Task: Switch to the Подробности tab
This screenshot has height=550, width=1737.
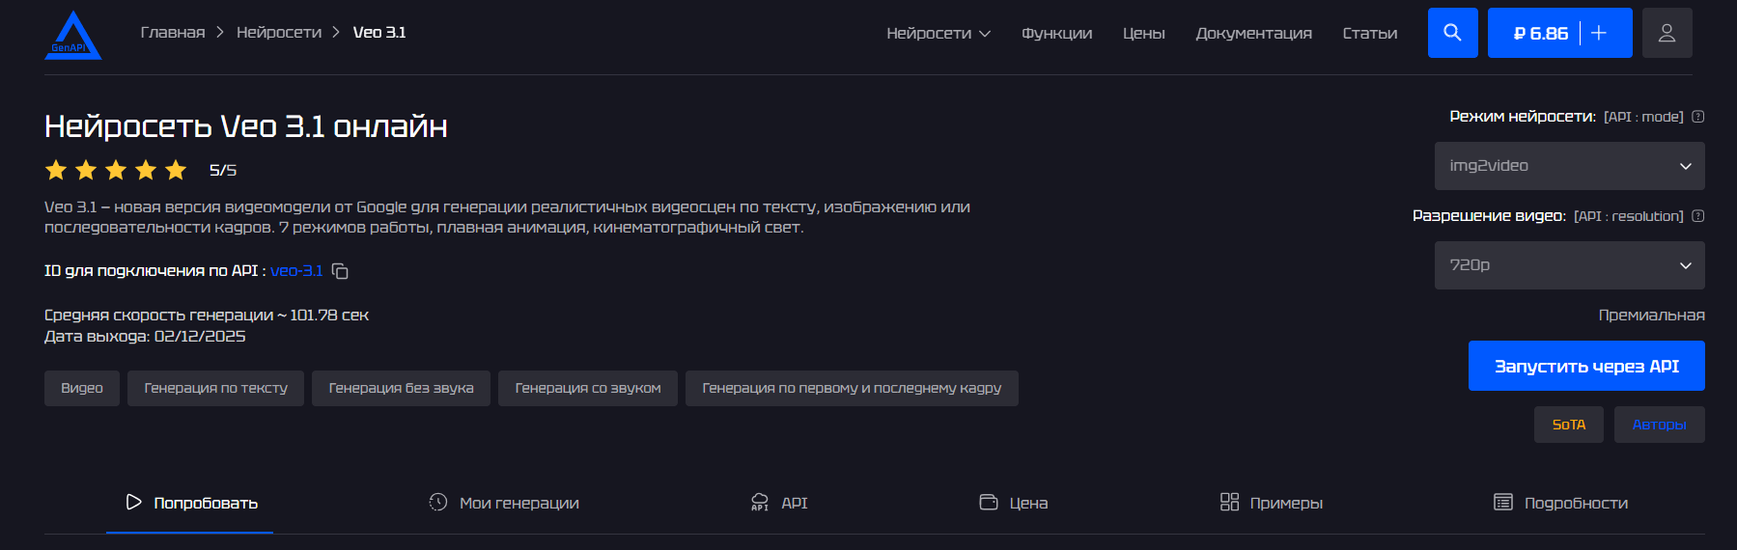Action: pyautogui.click(x=1561, y=503)
